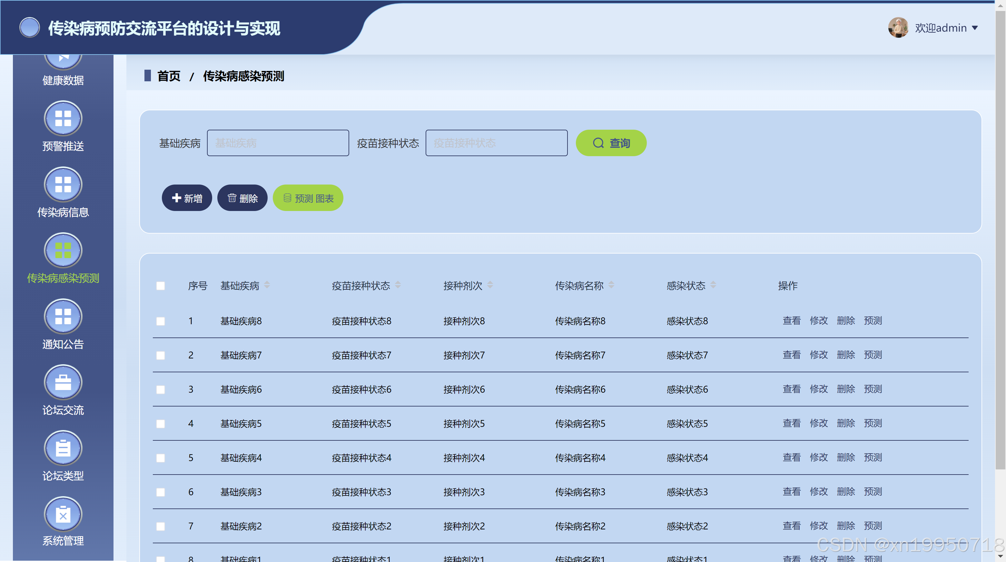Check the row 基础疾病3 checkbox
The height and width of the screenshot is (562, 1006).
(x=161, y=492)
